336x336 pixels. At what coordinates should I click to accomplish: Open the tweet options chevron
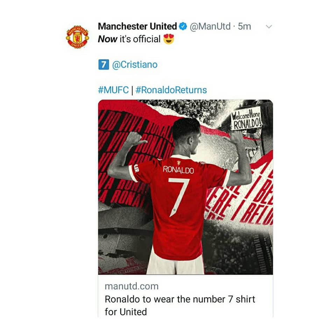(269, 27)
